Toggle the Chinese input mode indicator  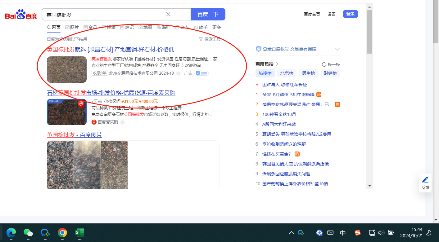tap(343, 233)
